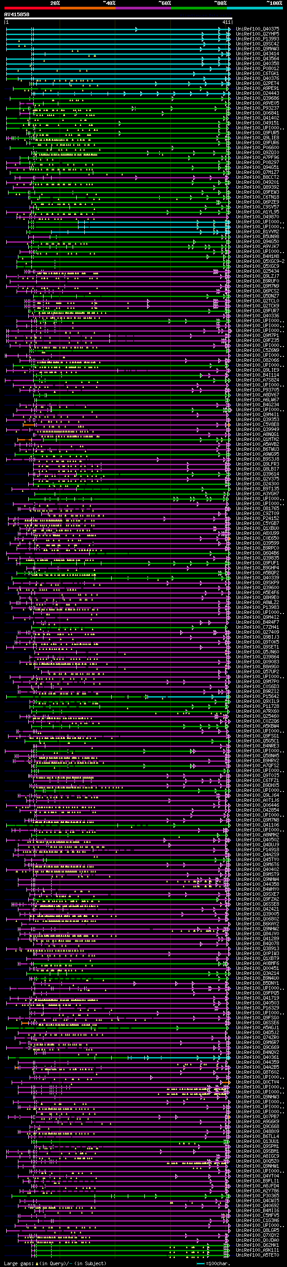Click the query end position 411
Image resolution: width=287 pixels, height=1267 pixels.
click(x=226, y=22)
